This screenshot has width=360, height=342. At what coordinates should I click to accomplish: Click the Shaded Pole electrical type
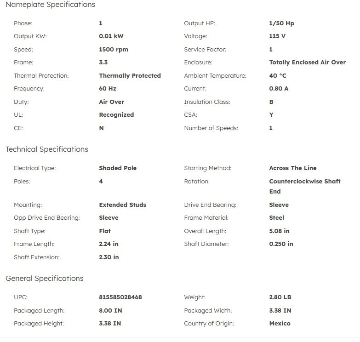coord(118,168)
